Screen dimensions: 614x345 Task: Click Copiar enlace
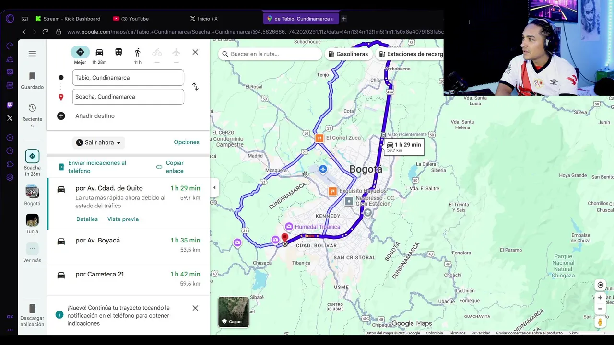[170, 167]
